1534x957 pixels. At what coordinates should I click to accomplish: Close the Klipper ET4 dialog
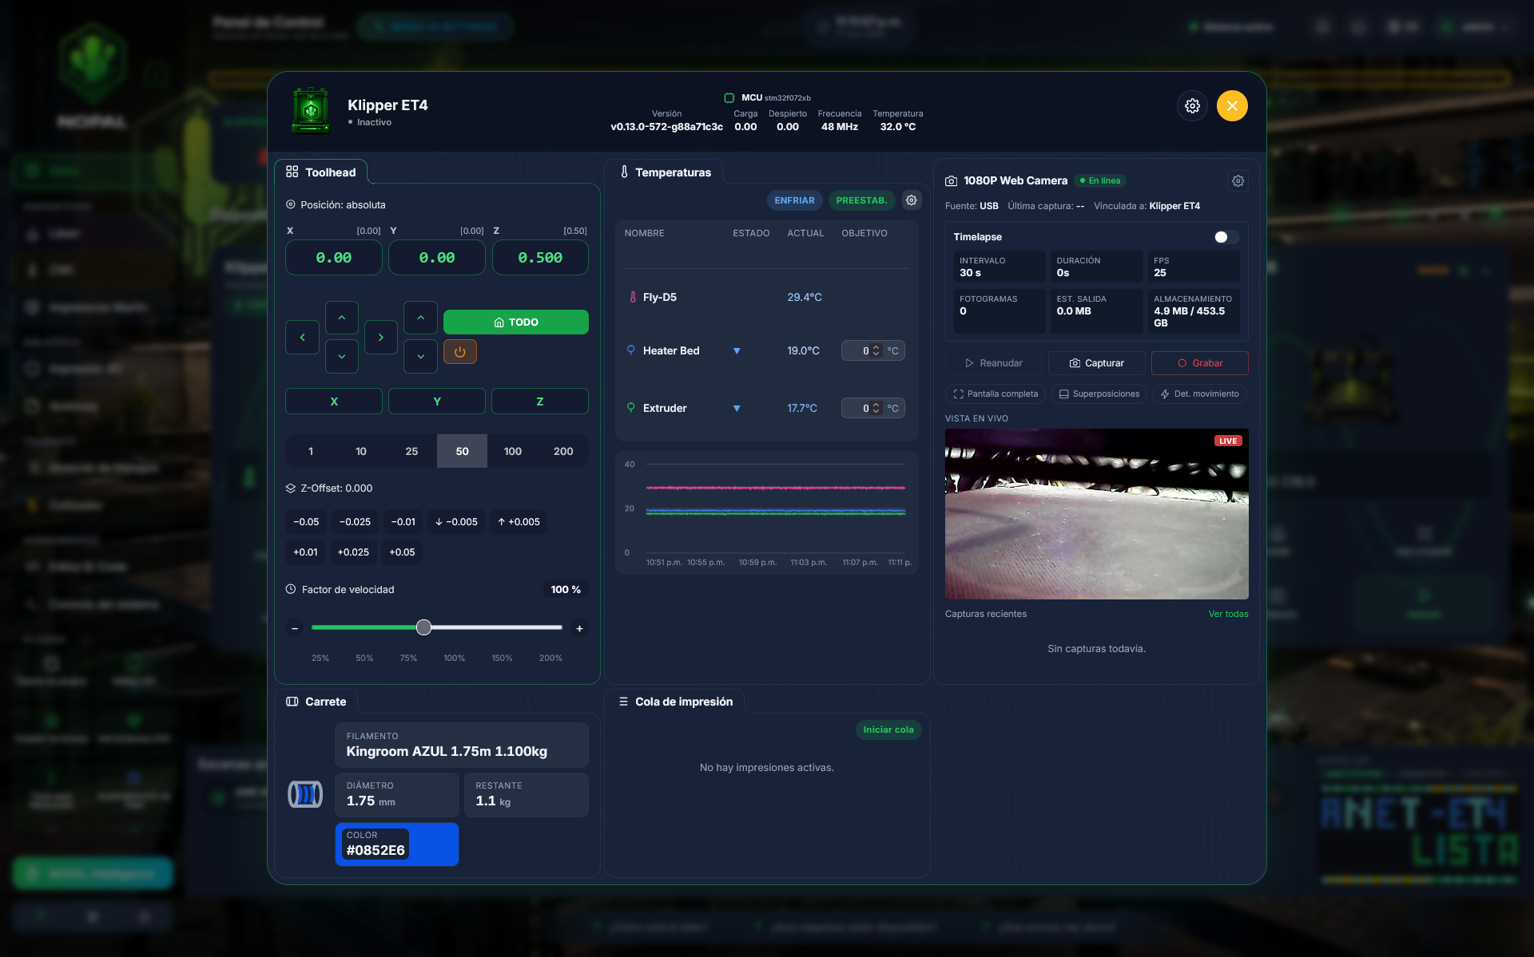click(x=1232, y=106)
